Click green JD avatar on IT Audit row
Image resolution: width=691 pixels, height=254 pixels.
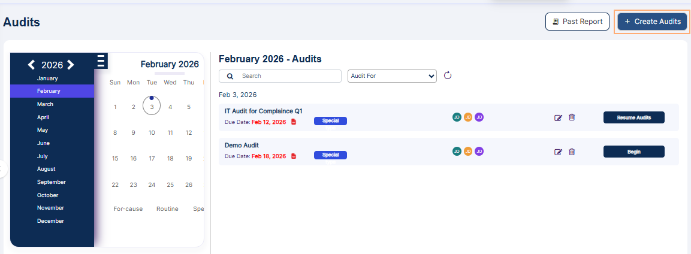click(457, 117)
